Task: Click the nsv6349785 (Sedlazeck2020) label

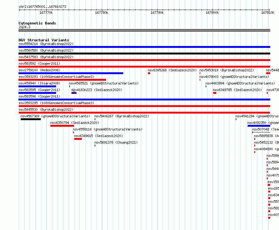Action: point(237,90)
